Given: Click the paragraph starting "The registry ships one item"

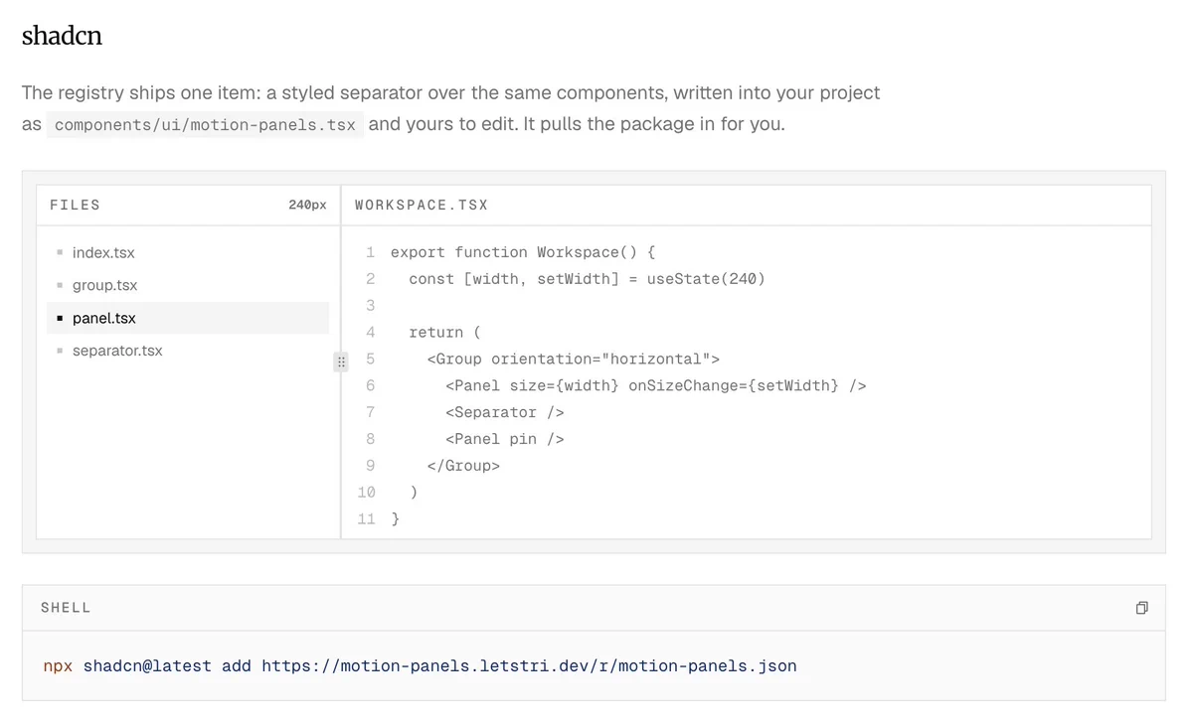Looking at the screenshot, I should point(451,108).
